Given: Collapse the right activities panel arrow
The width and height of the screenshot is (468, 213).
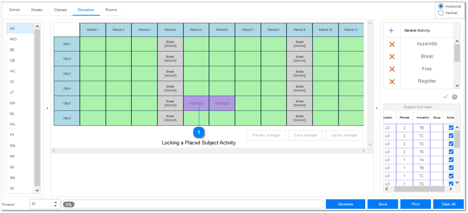Looking at the screenshot, I should [x=377, y=109].
